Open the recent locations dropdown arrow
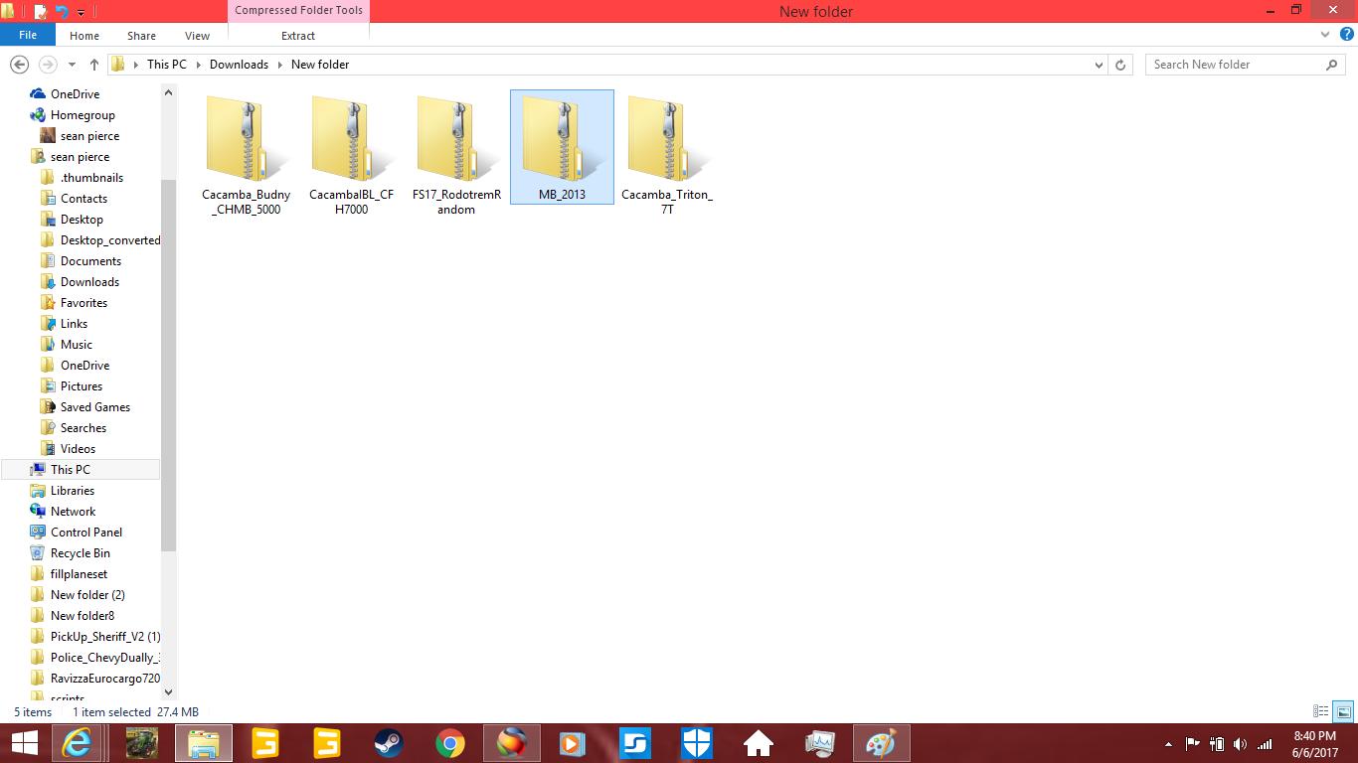The width and height of the screenshot is (1358, 763). coord(72,65)
